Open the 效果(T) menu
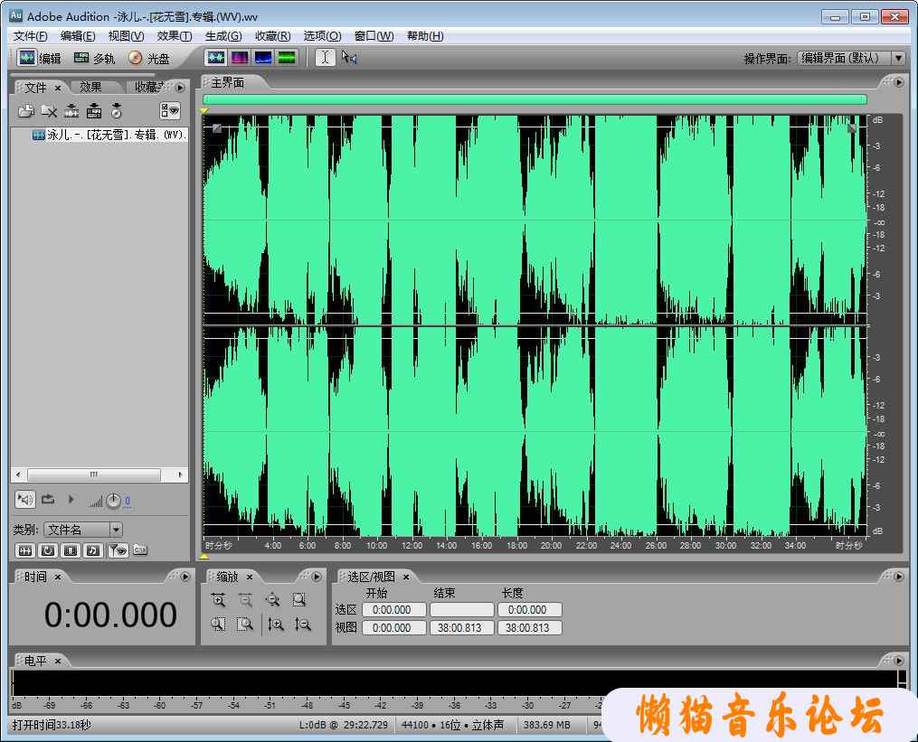The height and width of the screenshot is (742, 918). [174, 36]
